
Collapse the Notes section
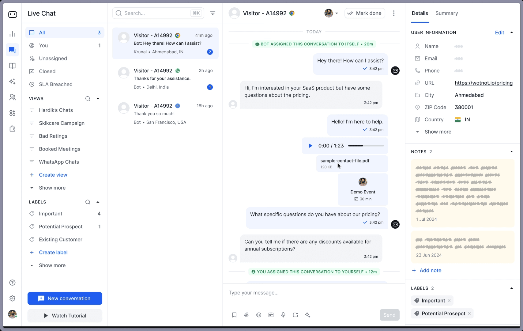click(x=511, y=152)
